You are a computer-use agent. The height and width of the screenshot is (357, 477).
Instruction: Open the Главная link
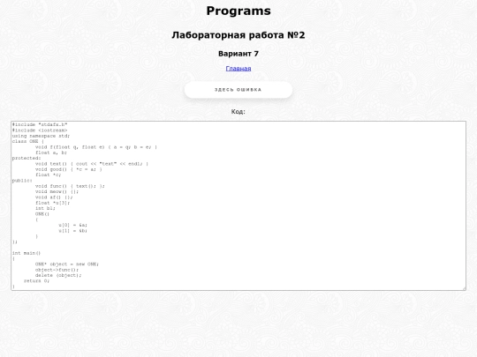pos(238,69)
